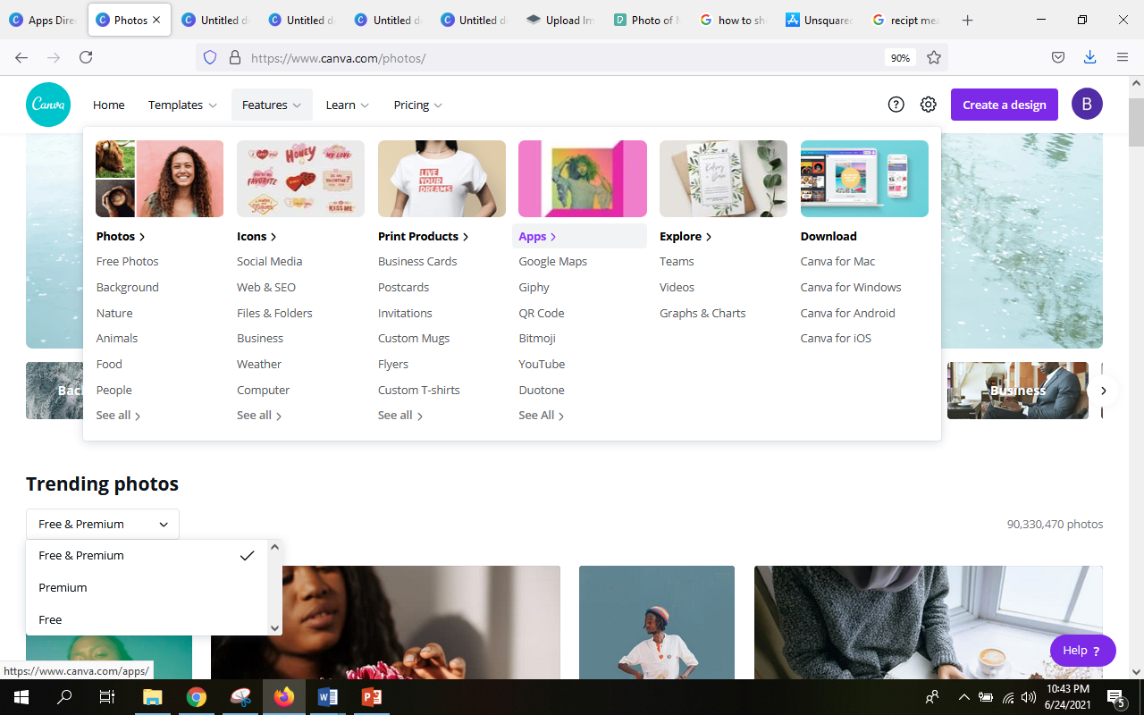Open the Graphs & Charts link

click(x=702, y=313)
